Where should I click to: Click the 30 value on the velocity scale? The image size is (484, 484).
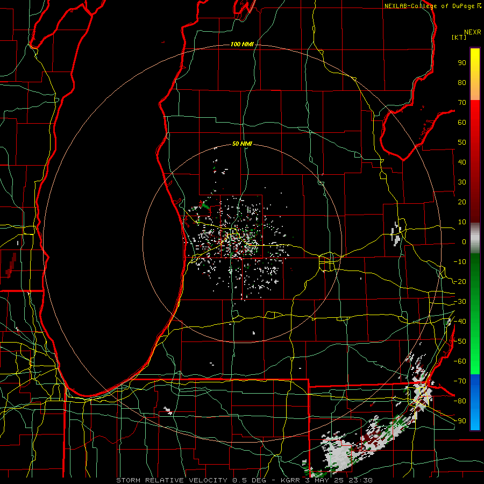tap(462, 182)
